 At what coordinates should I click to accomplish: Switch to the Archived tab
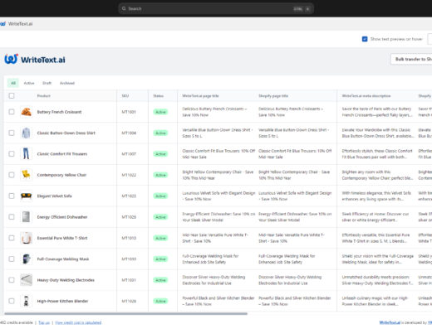[67, 83]
